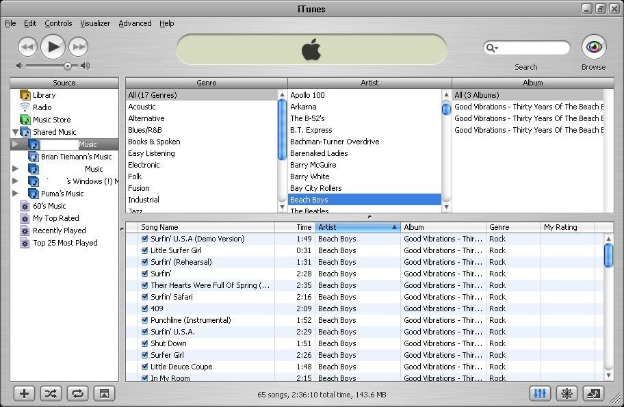Uncheck the Surfin' (Rehearsal) checkbox

[x=145, y=262]
